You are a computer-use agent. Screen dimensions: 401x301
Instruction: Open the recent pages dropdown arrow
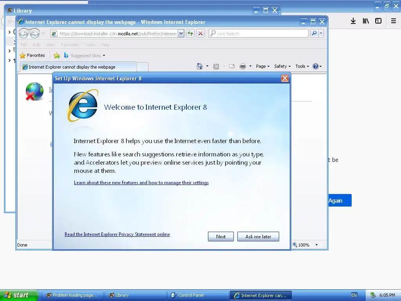click(43, 33)
